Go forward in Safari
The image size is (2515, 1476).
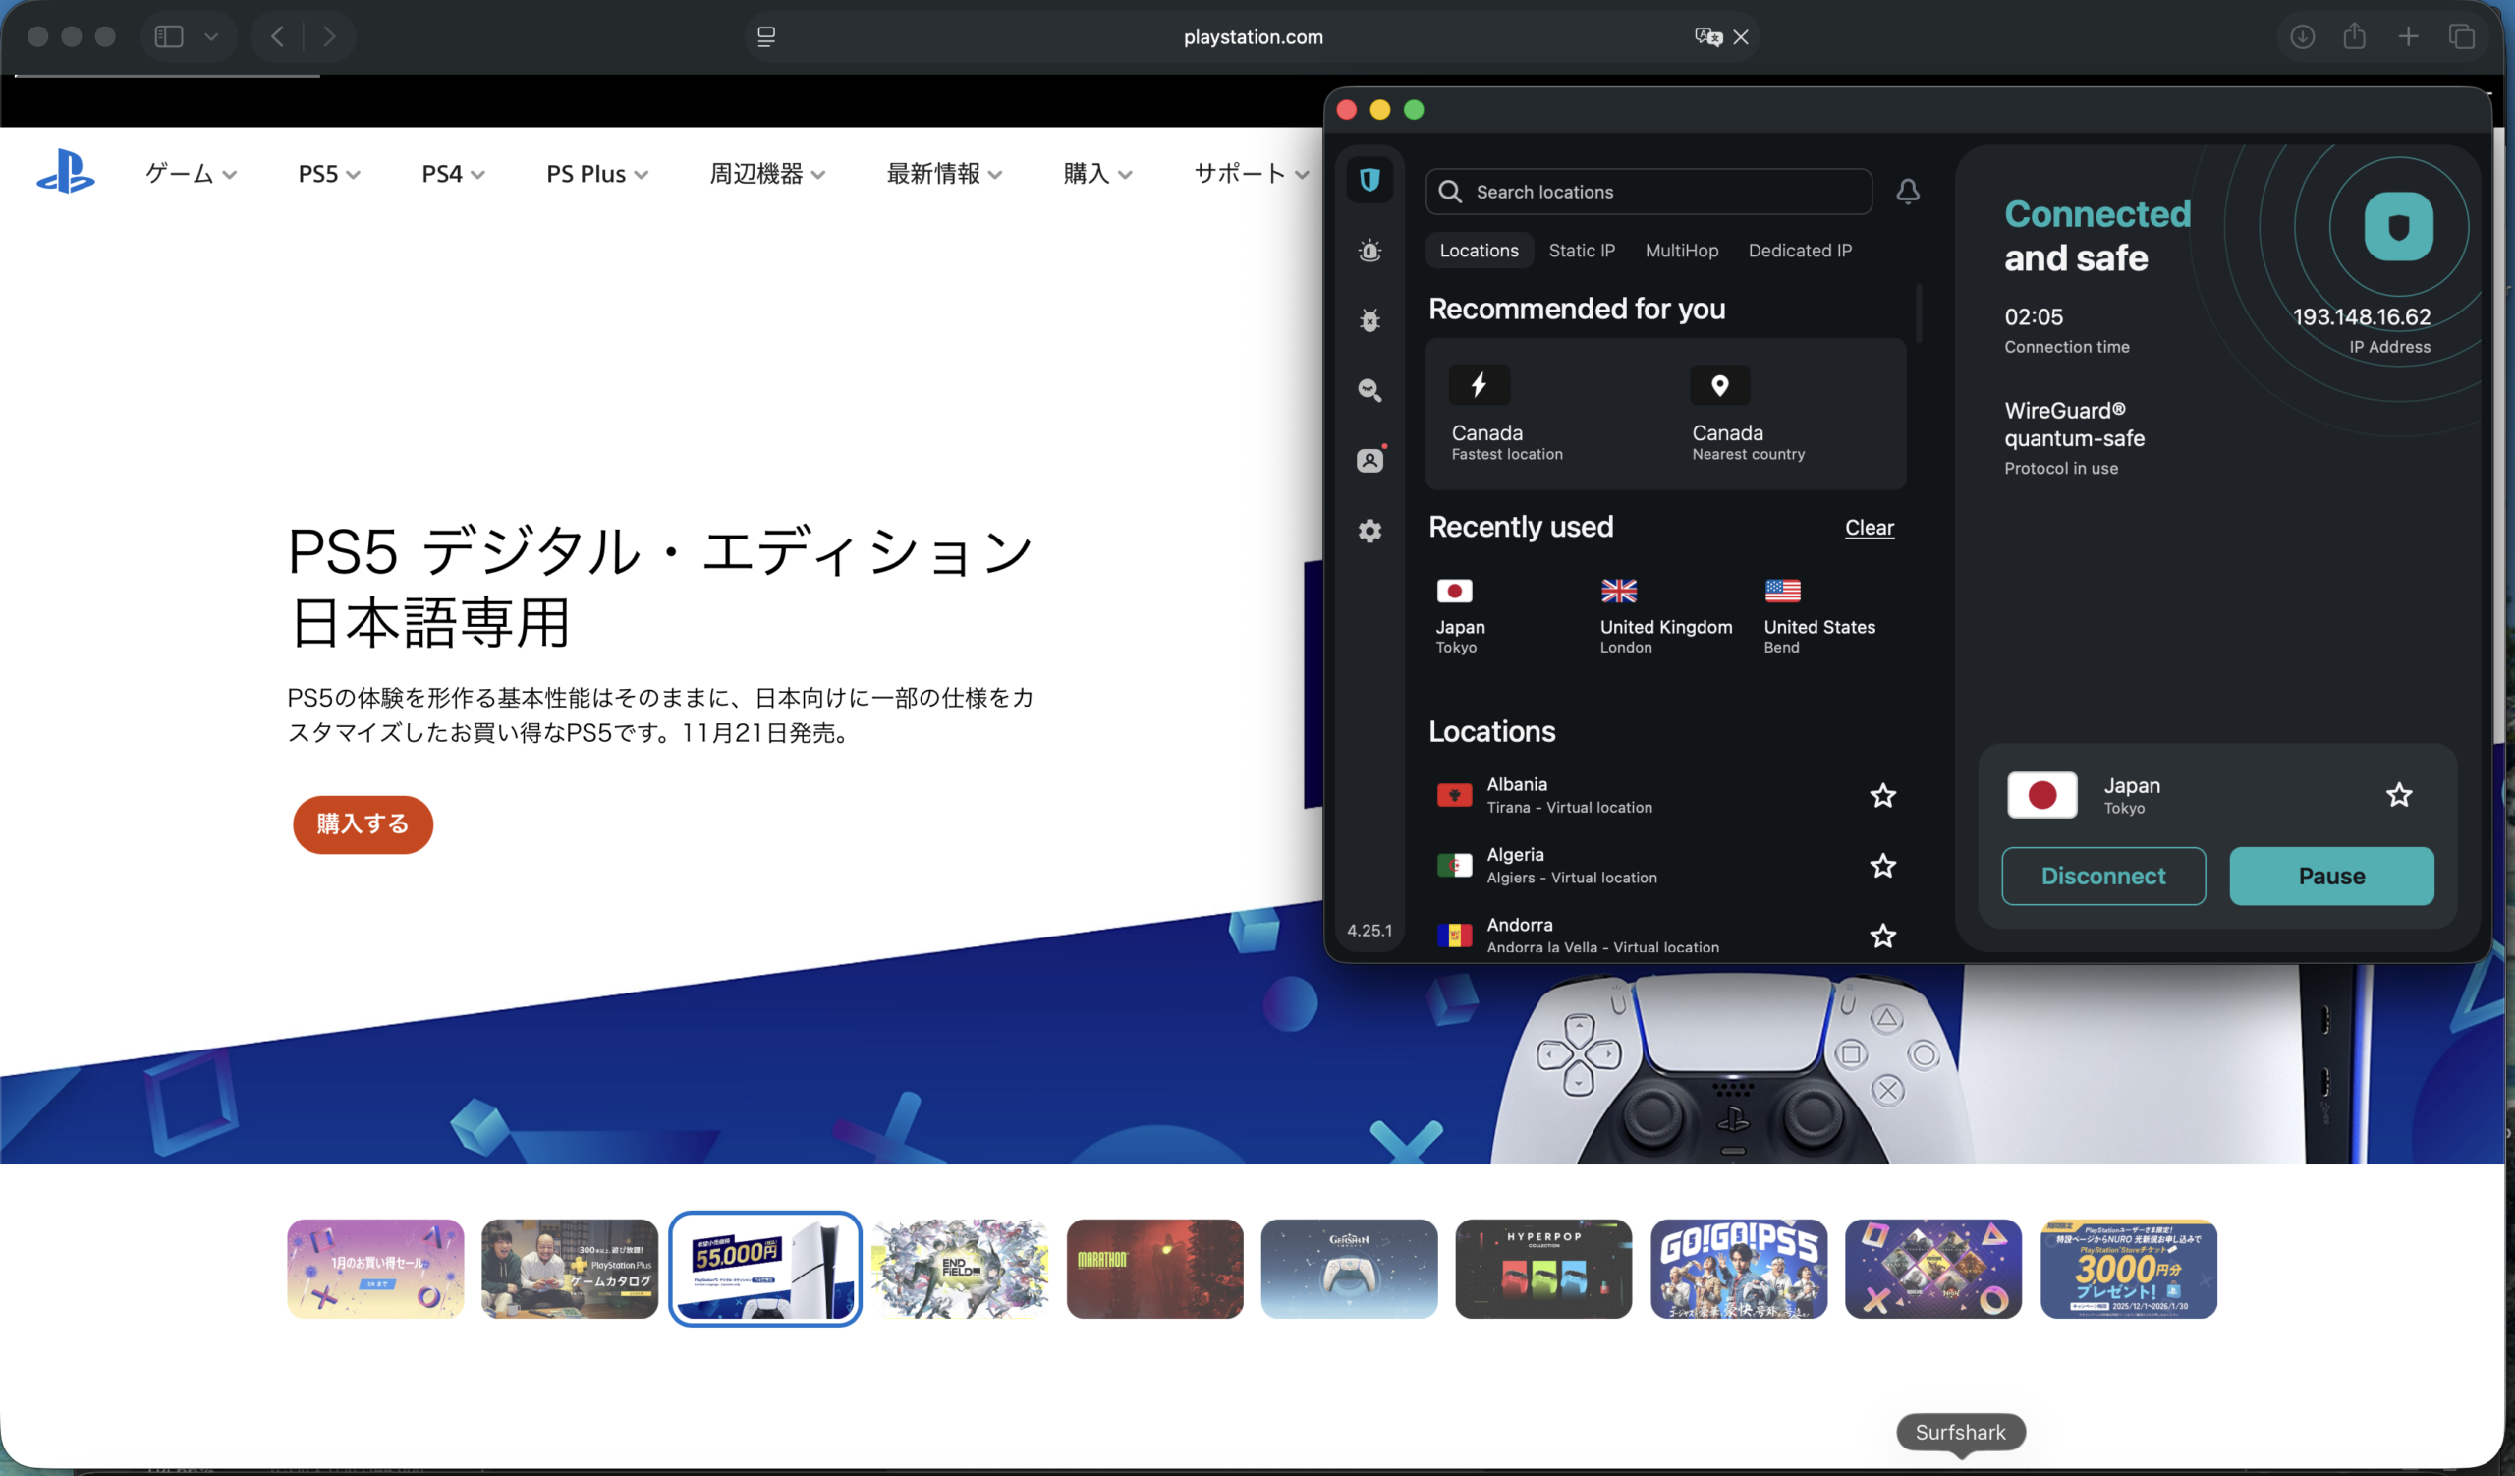coord(329,37)
